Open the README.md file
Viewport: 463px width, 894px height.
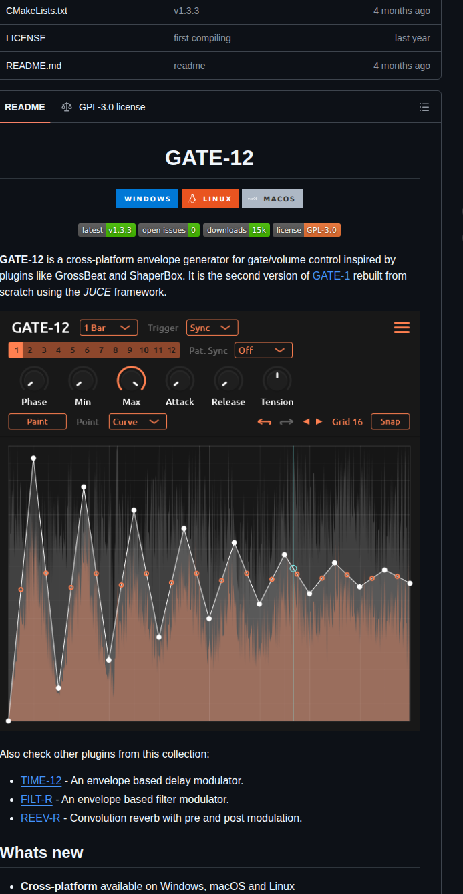pyautogui.click(x=33, y=66)
